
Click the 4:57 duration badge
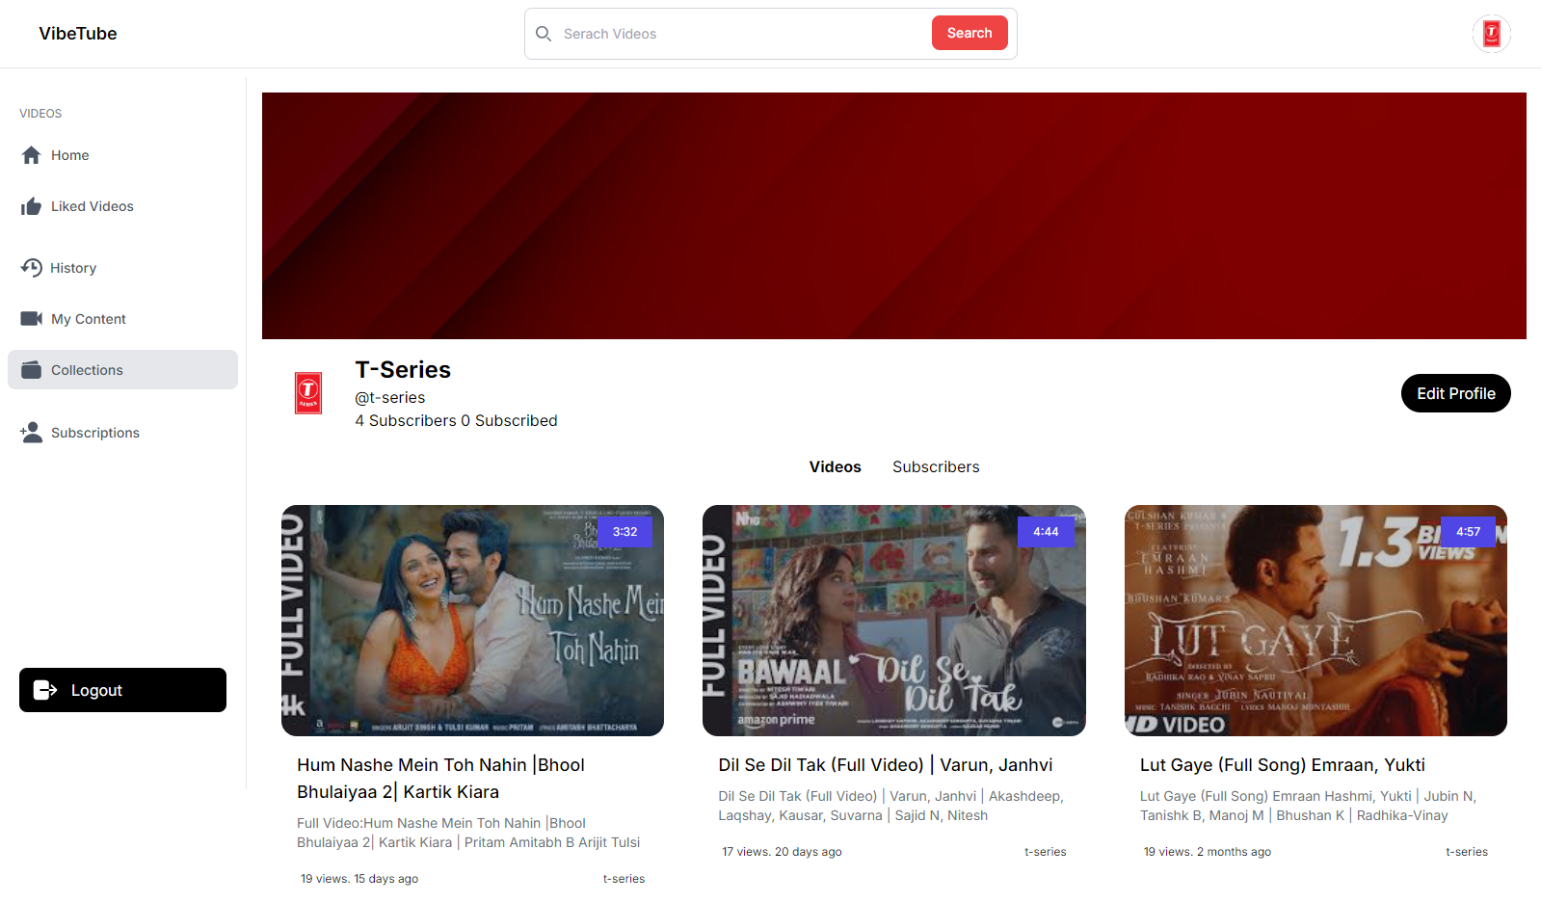[1468, 532]
